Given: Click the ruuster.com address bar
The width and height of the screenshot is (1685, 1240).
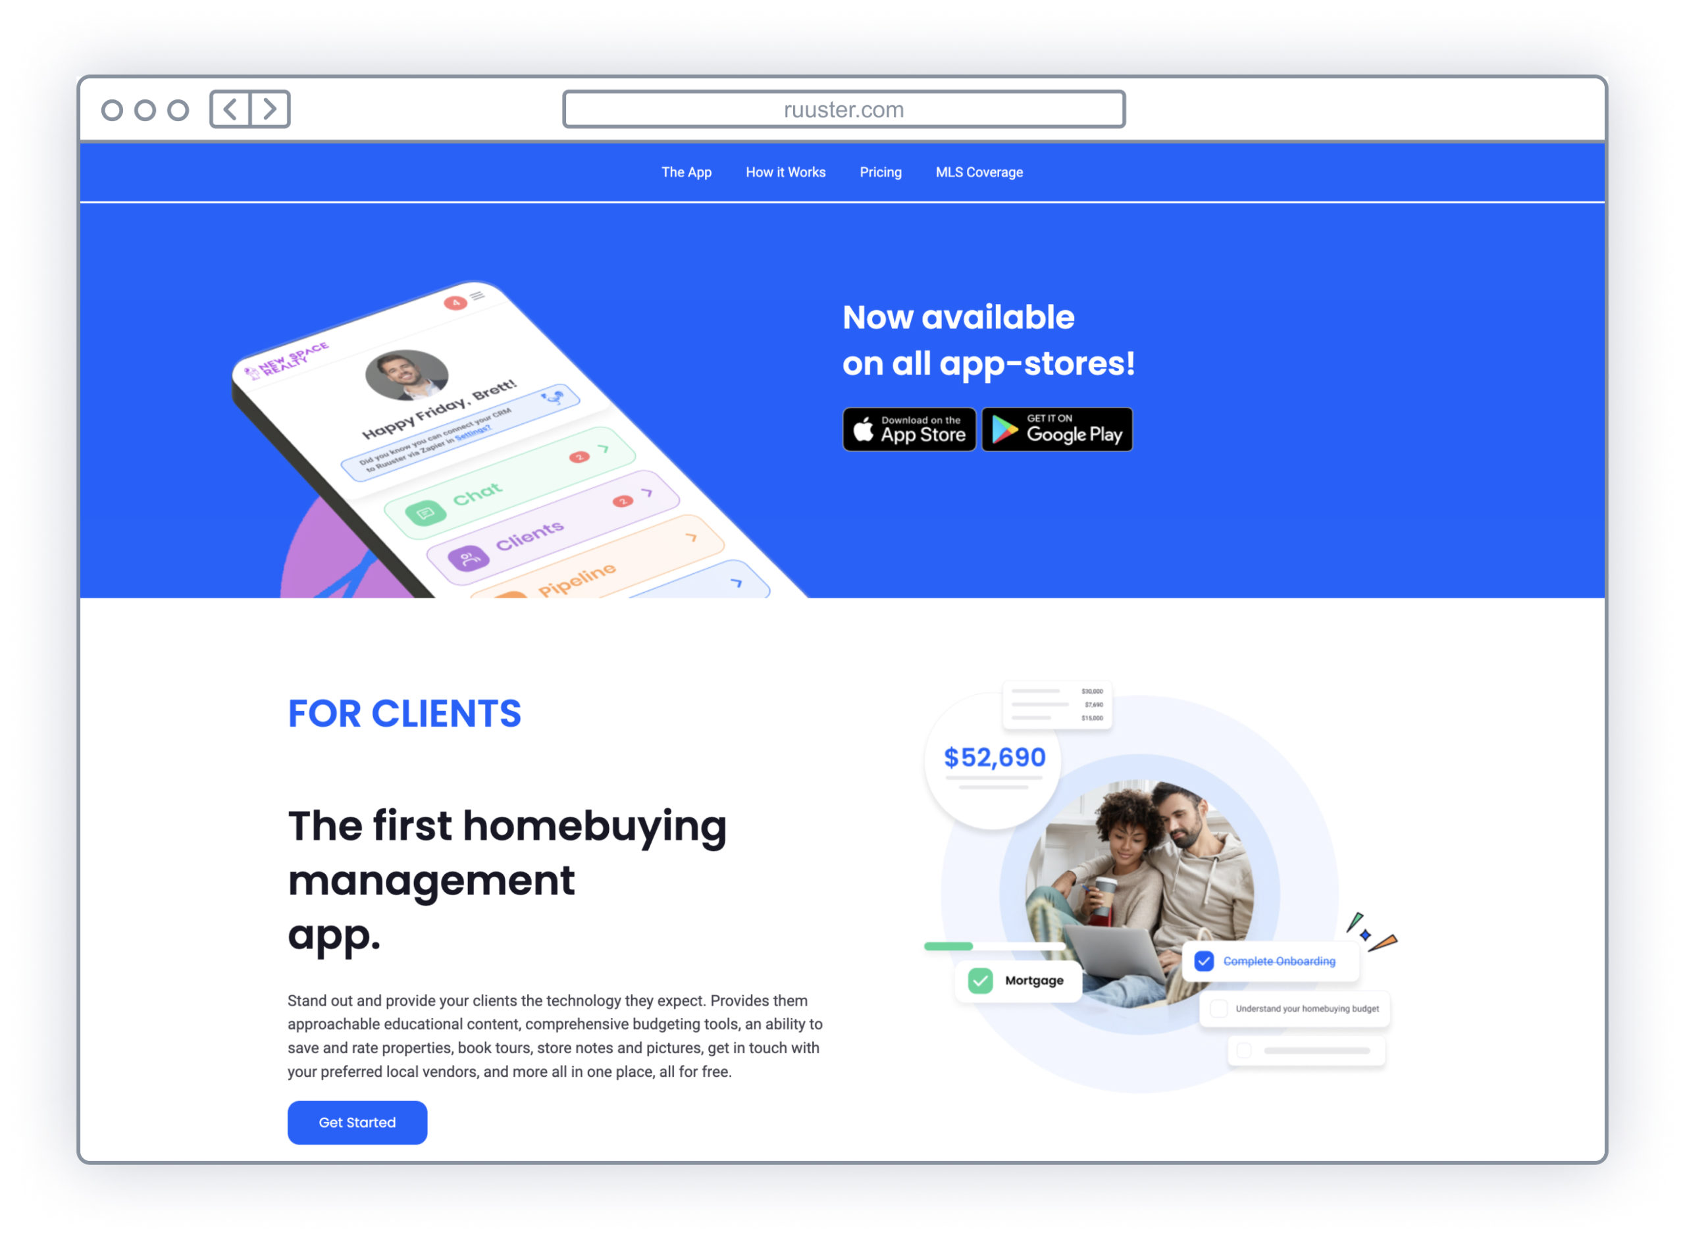Looking at the screenshot, I should 844,110.
